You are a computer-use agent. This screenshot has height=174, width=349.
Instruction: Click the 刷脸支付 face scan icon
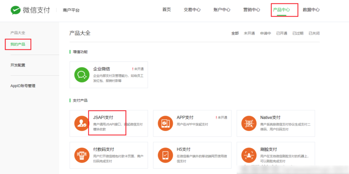249,155
